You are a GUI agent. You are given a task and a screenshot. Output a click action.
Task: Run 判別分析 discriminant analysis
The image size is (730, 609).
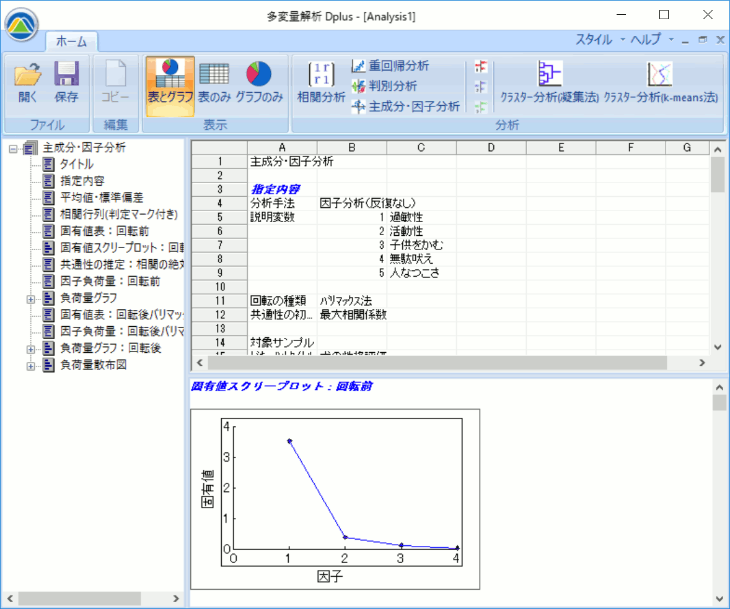point(384,86)
